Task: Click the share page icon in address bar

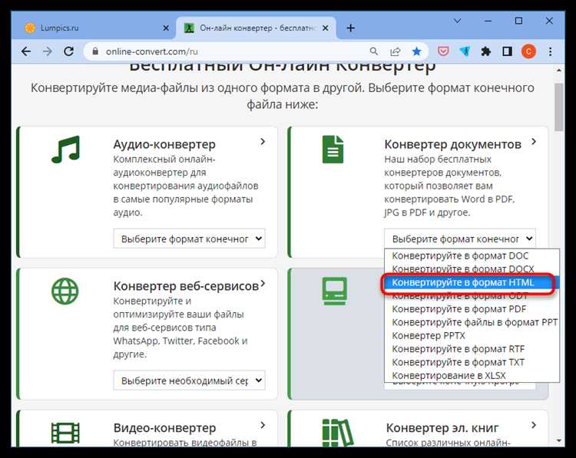Action: 396,51
